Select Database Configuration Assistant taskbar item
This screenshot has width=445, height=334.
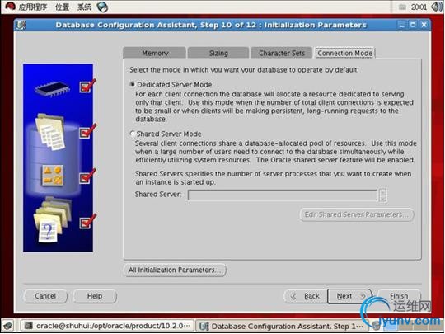[x=281, y=326]
